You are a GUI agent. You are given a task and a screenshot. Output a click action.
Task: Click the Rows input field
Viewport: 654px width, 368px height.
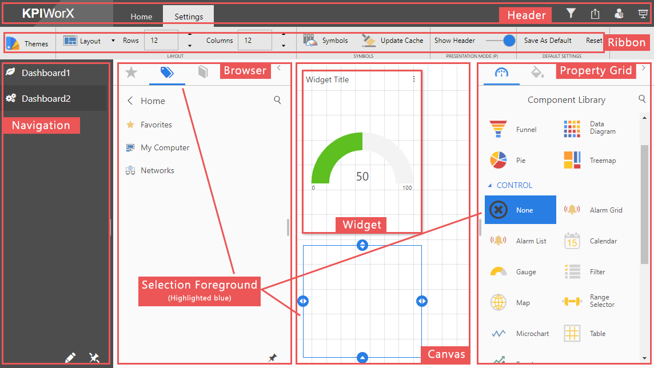(161, 41)
